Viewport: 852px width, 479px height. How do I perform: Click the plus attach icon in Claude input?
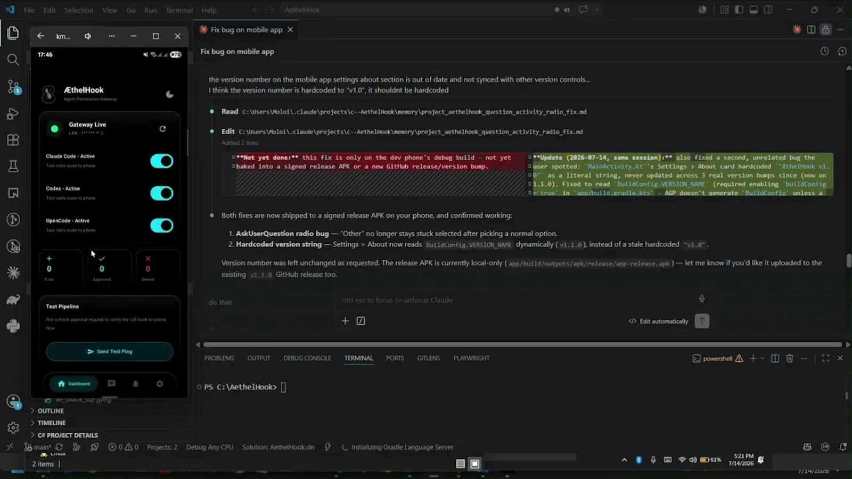click(x=345, y=321)
